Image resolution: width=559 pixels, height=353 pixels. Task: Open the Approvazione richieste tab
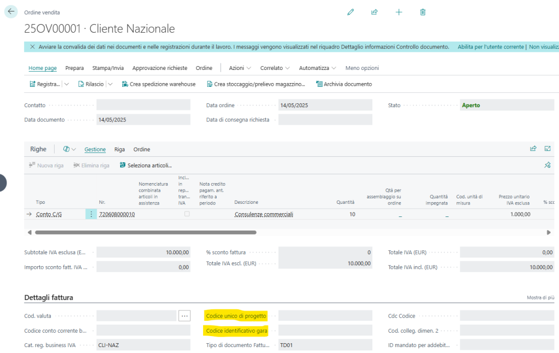click(159, 68)
